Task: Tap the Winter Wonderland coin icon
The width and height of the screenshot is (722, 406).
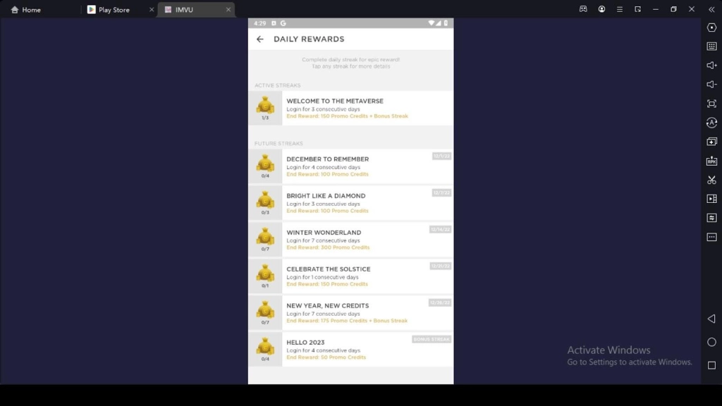Action: [265, 235]
